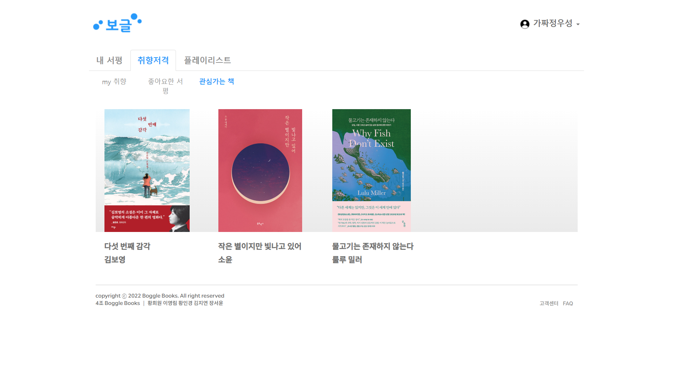Show the 좋아요한 서평 sub-tab
Viewport: 673px width, 379px height.
tap(165, 86)
